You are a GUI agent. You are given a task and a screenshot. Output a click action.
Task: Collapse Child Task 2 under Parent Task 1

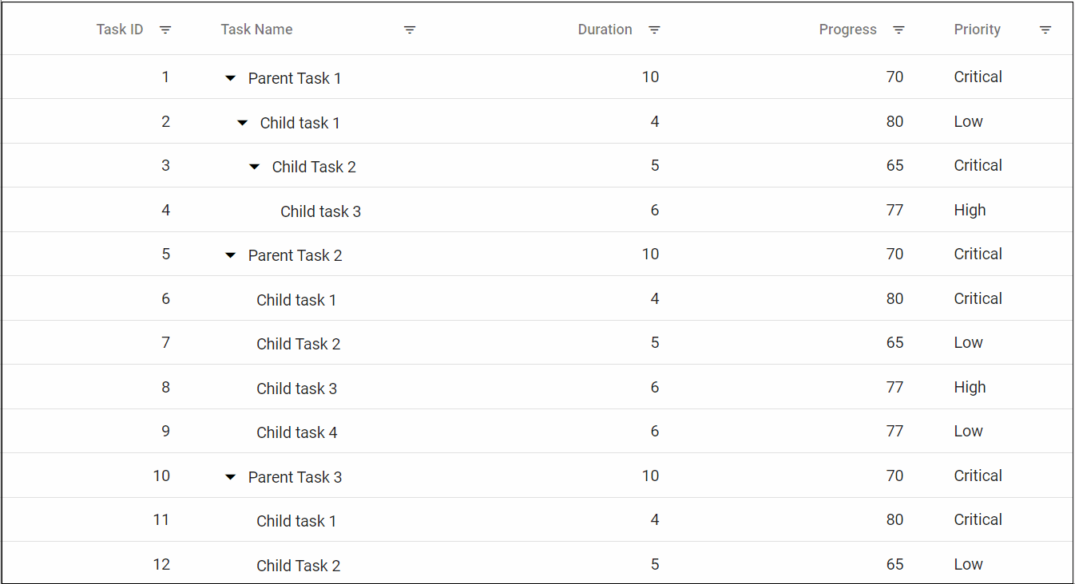(254, 167)
